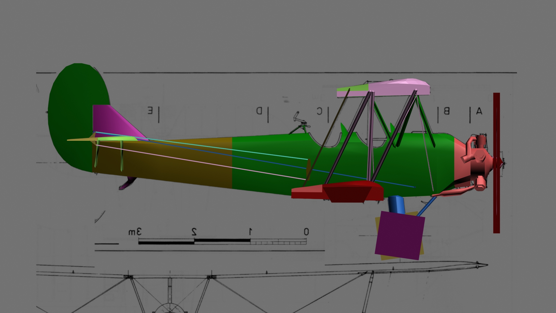Click the 0 mark on scale bar
The image size is (556, 313).
(306, 232)
